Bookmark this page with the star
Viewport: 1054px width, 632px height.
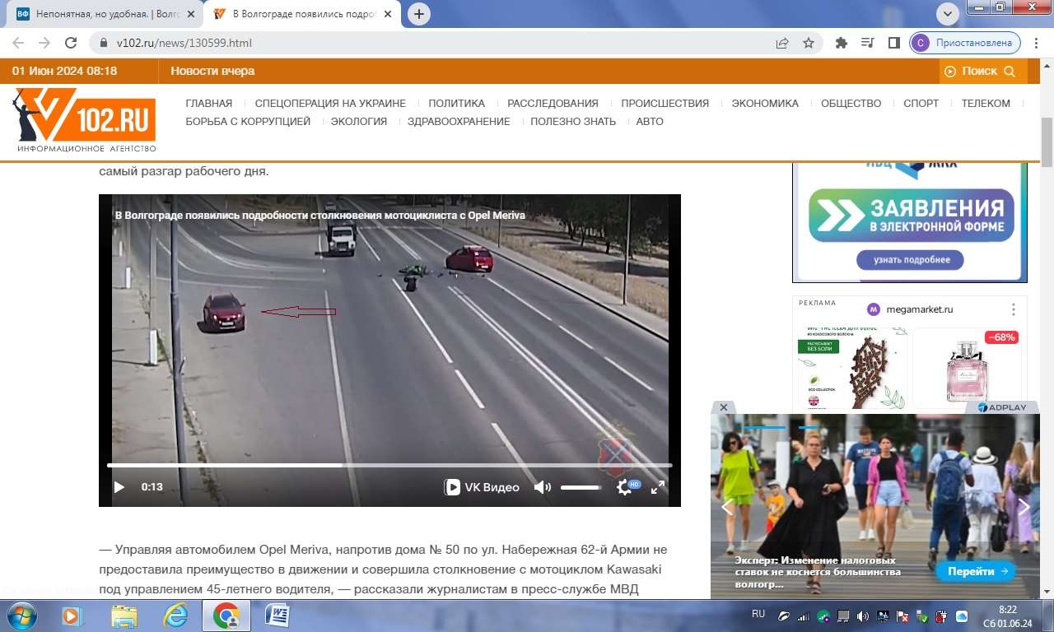pos(809,43)
